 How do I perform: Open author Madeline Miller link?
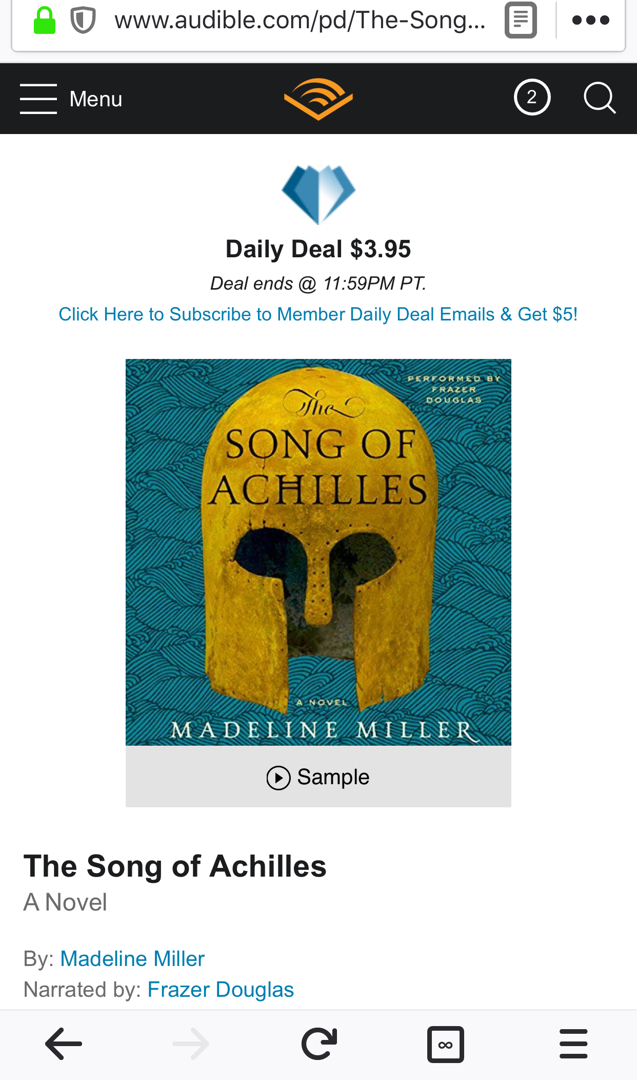(132, 959)
